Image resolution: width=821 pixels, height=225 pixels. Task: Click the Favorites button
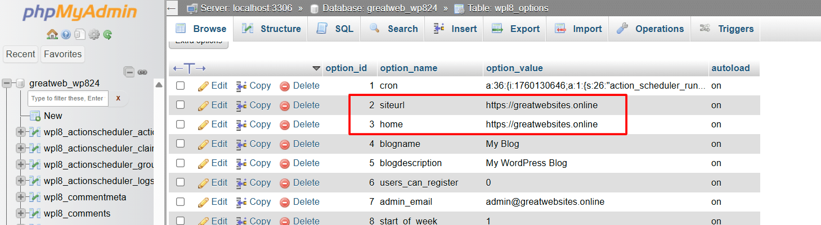pos(62,54)
